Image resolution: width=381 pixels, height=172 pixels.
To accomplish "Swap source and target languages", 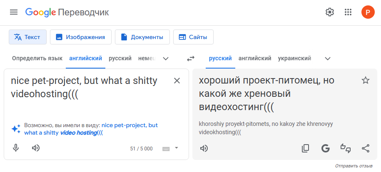I will tap(191, 59).
